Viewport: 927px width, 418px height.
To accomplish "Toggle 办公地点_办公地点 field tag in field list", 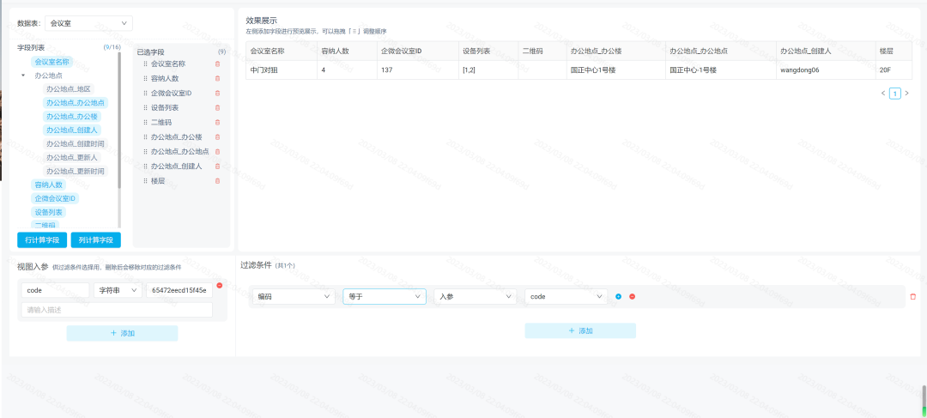I will (x=76, y=103).
